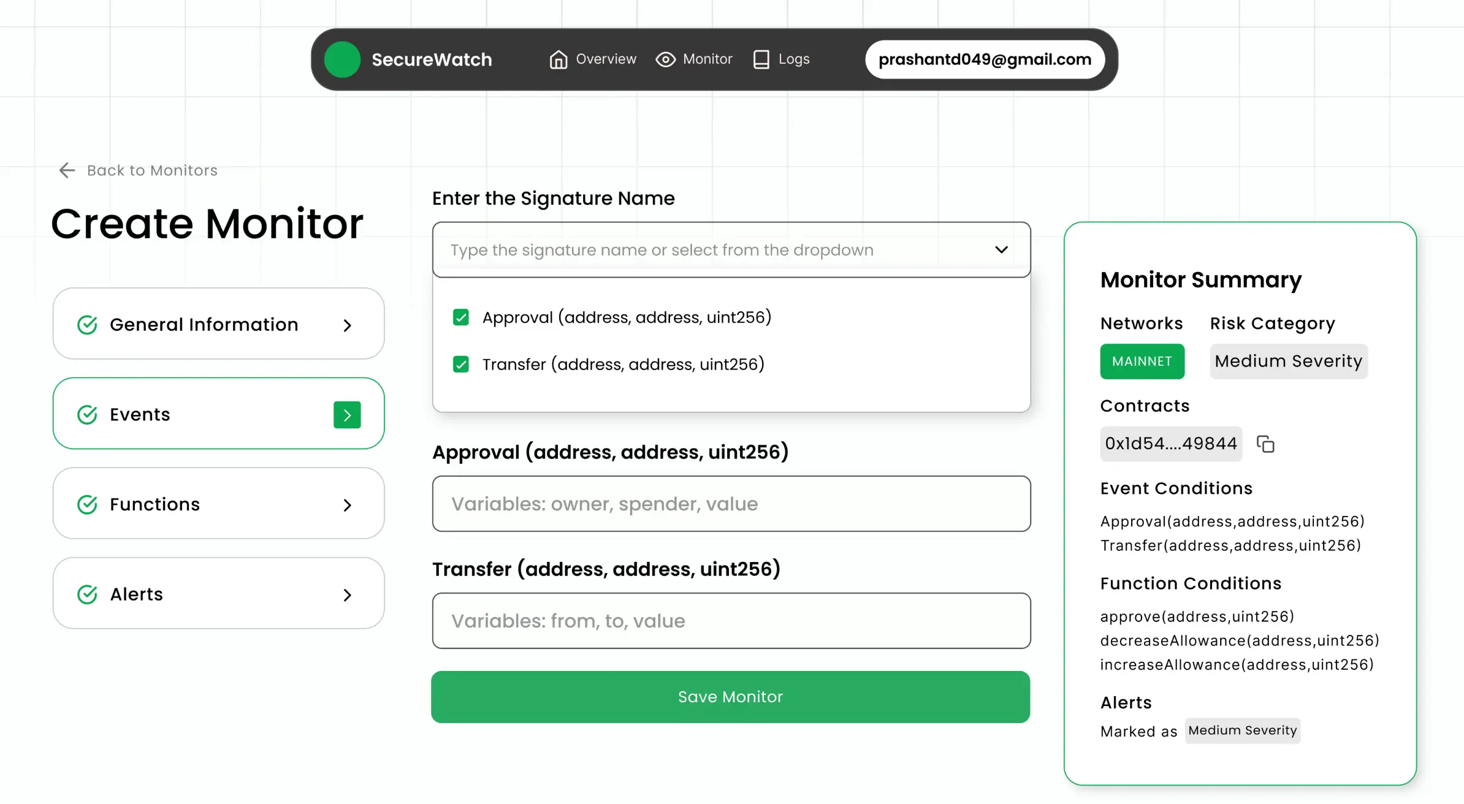Click the Transfer variables input field
Viewport: 1464px width, 804px height.
731,620
